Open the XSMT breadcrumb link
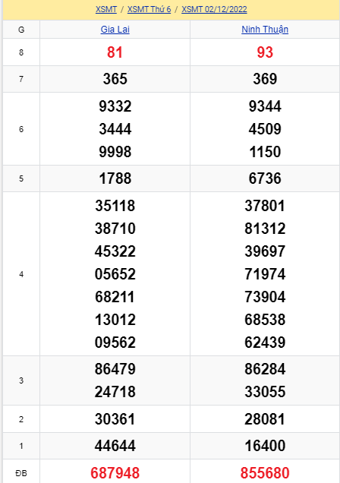This screenshot has width=340, height=483. (106, 9)
